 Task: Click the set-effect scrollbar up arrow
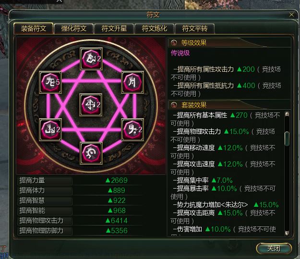(287, 114)
